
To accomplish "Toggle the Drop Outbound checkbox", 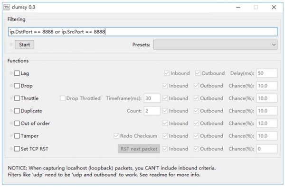I will point(196,86).
